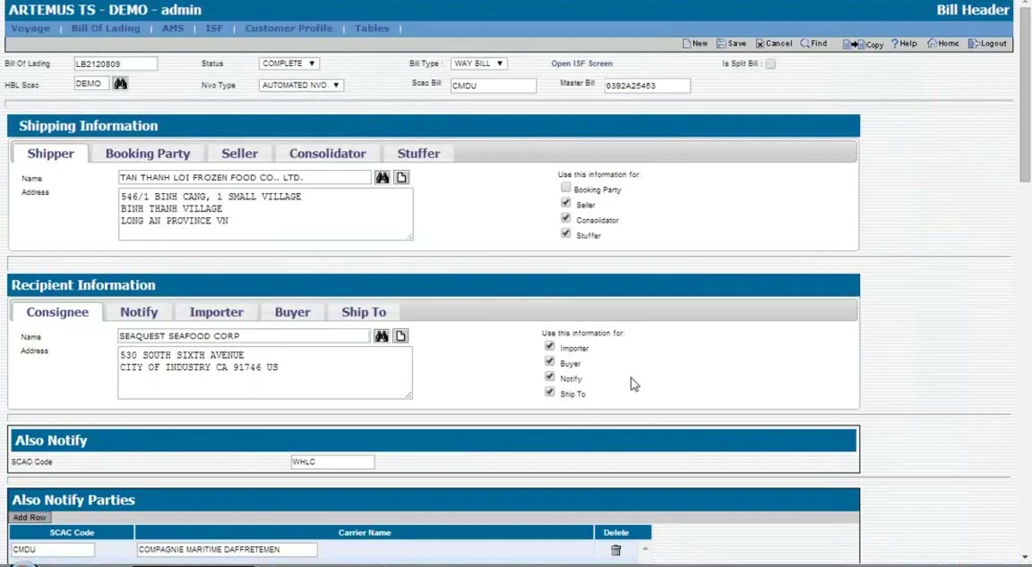Uncheck the shipper Seller checkbox
1032x567 pixels.
click(566, 203)
